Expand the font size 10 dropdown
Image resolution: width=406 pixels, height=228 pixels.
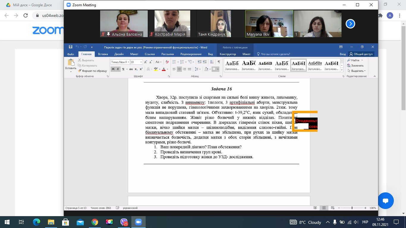(x=141, y=62)
